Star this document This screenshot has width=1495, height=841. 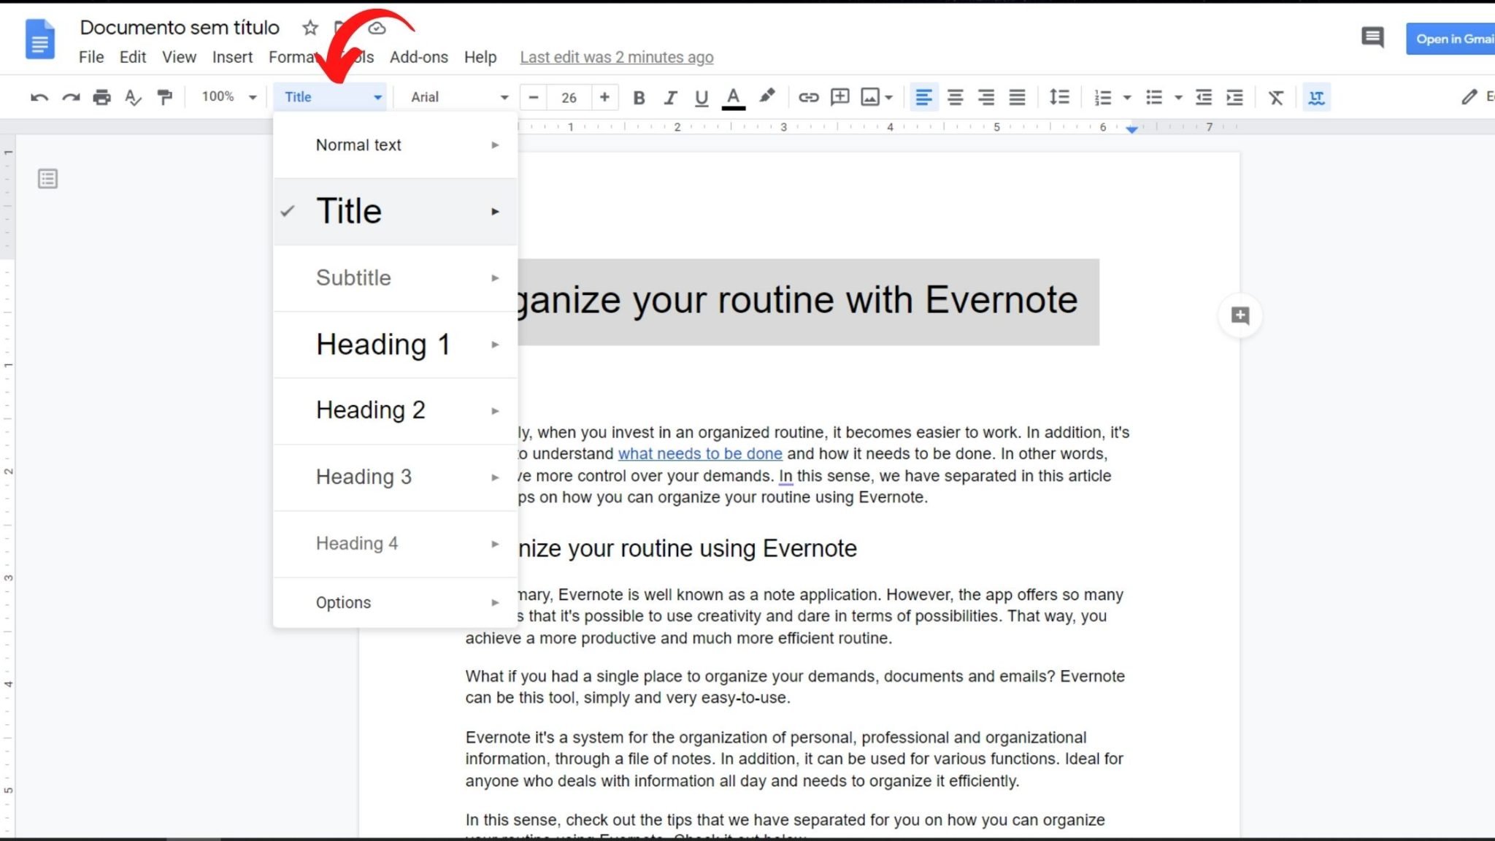pos(310,28)
